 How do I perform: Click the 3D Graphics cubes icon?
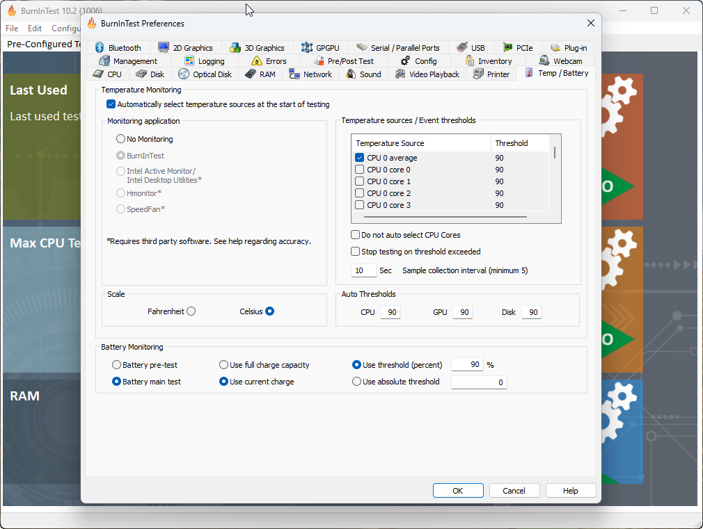[x=235, y=47]
